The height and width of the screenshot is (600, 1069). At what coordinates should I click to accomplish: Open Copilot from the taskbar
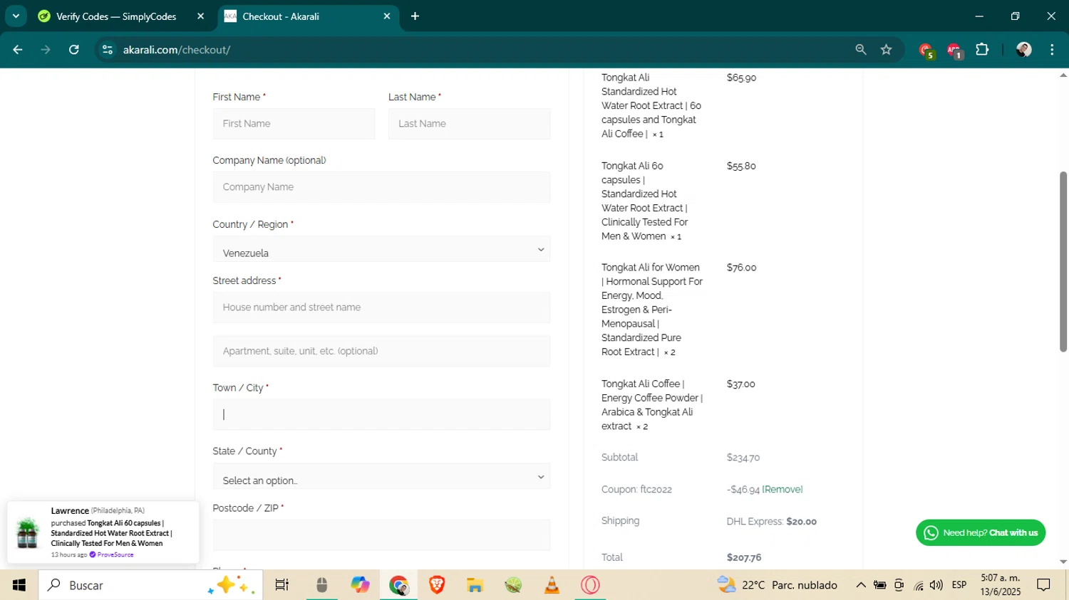coord(360,585)
